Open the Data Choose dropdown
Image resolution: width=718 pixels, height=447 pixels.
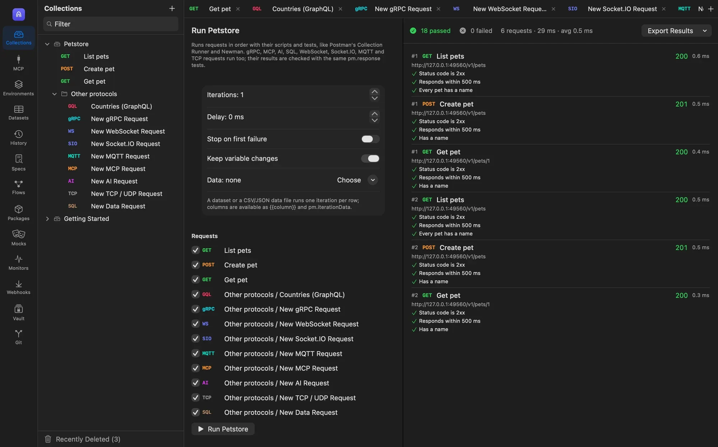pyautogui.click(x=373, y=180)
